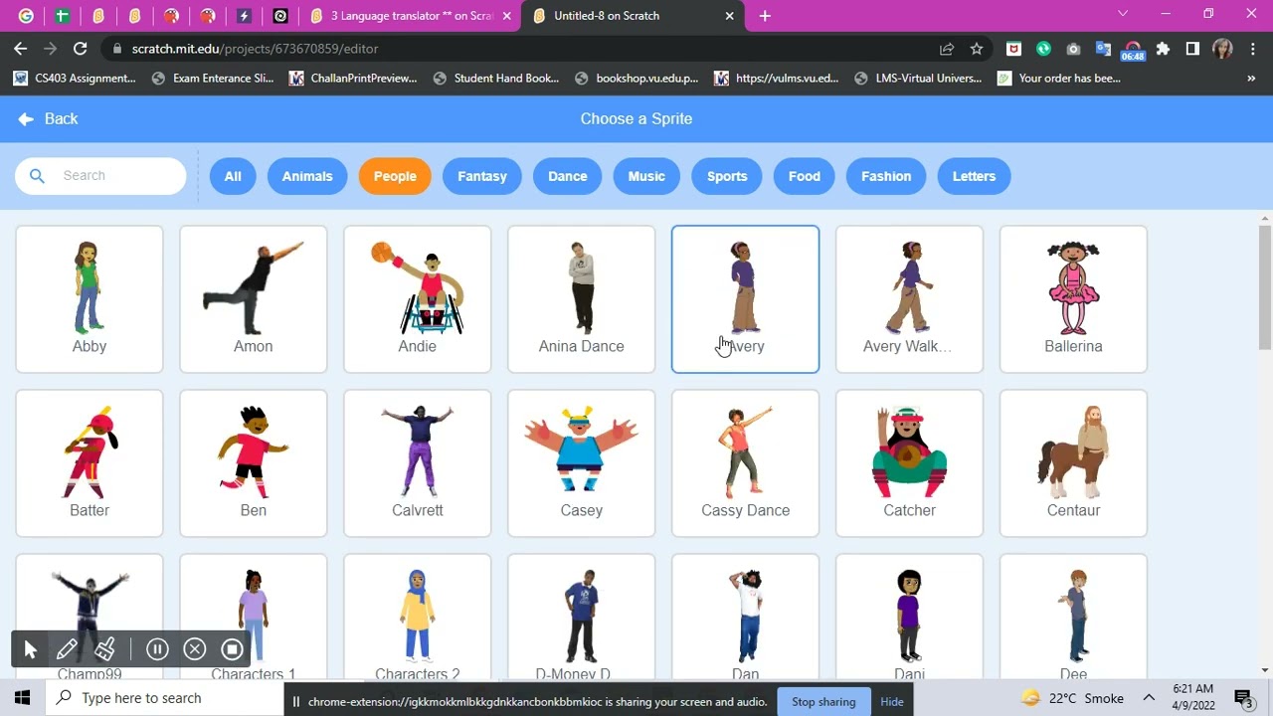Click the search magnifier icon
This screenshot has width=1273, height=716.
37,176
